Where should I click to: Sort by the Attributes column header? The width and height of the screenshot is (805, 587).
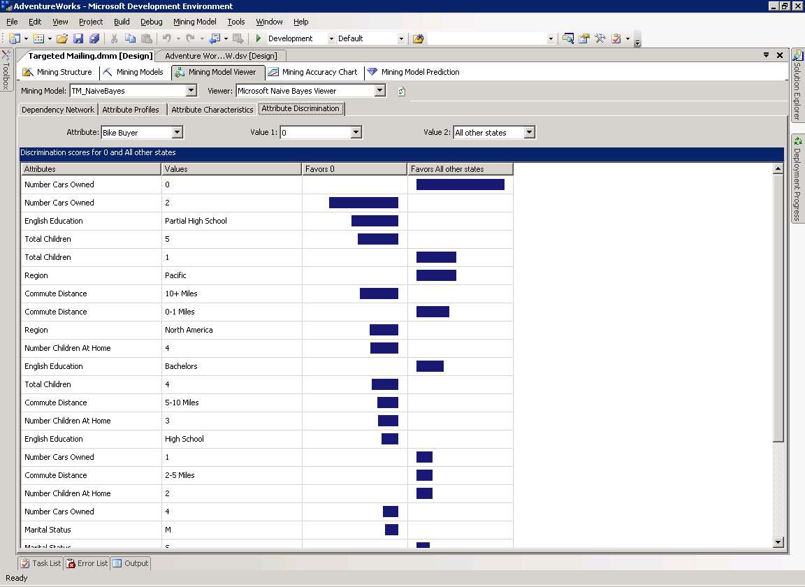(92, 169)
